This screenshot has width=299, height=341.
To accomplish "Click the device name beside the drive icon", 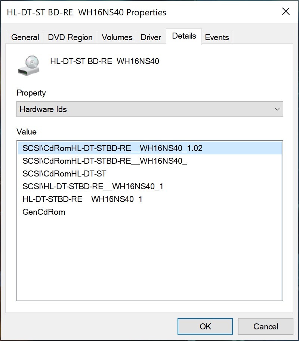I will click(x=105, y=61).
